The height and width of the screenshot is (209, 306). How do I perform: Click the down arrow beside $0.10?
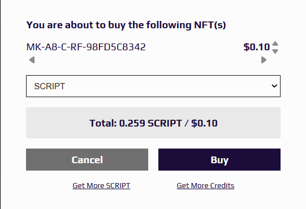pyautogui.click(x=275, y=51)
